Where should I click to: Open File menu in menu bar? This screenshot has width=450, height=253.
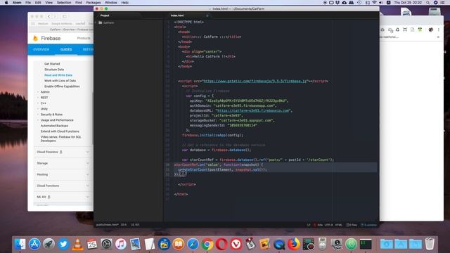(28, 3)
